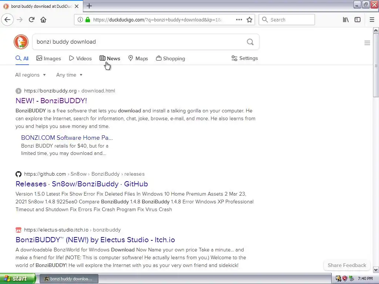Click the Firefox Search box
379x284 pixels.
click(287, 20)
